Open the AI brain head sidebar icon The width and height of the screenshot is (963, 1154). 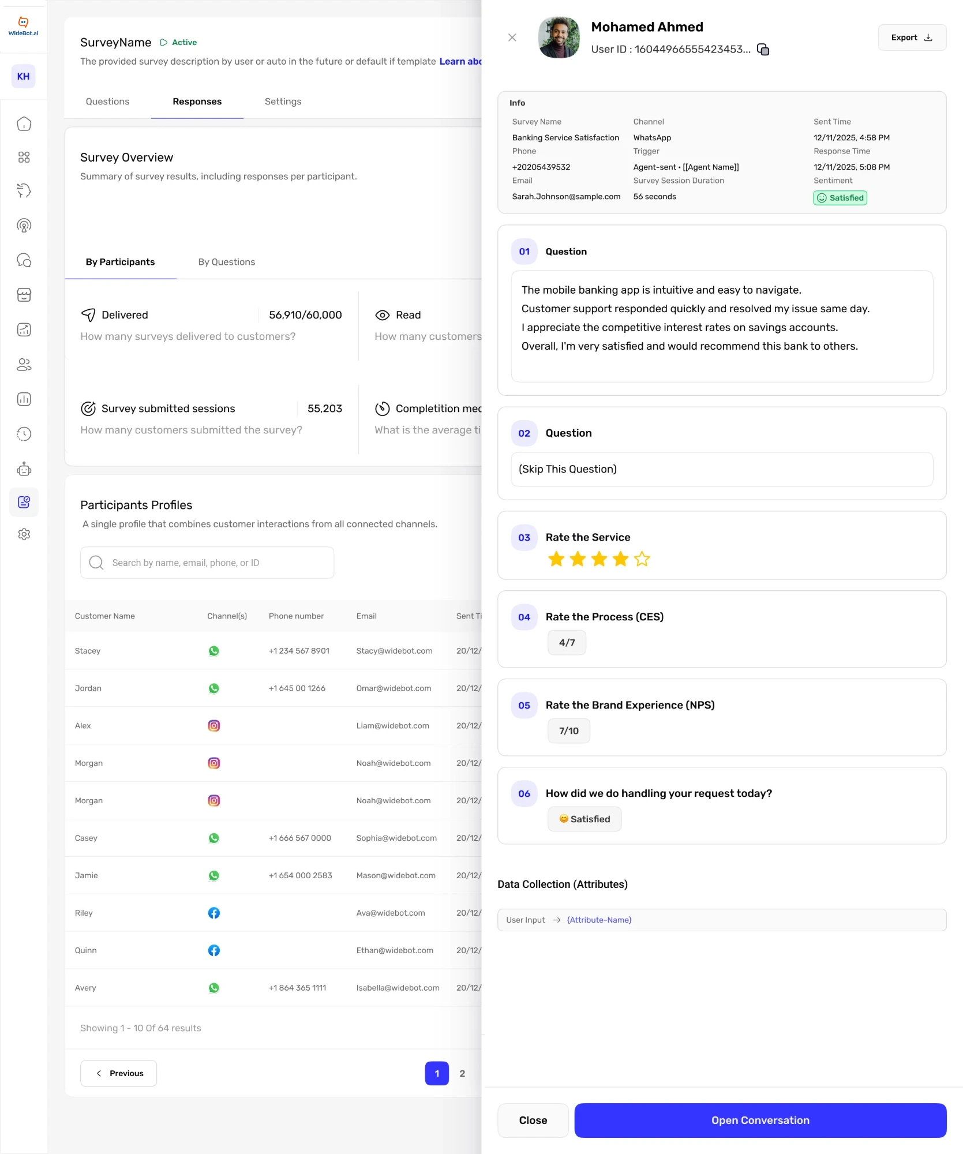24,190
